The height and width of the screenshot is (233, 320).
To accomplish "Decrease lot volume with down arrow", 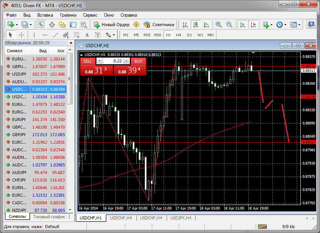I will tap(100, 61).
